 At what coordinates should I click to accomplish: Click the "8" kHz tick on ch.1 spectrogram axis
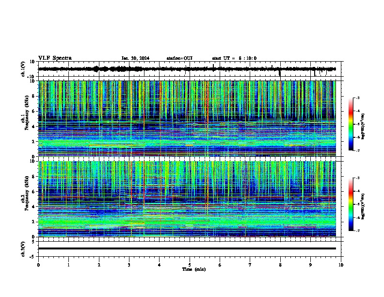pos(34,96)
